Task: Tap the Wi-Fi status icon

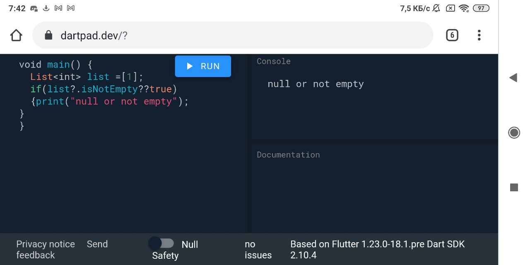Action: pyautogui.click(x=464, y=8)
